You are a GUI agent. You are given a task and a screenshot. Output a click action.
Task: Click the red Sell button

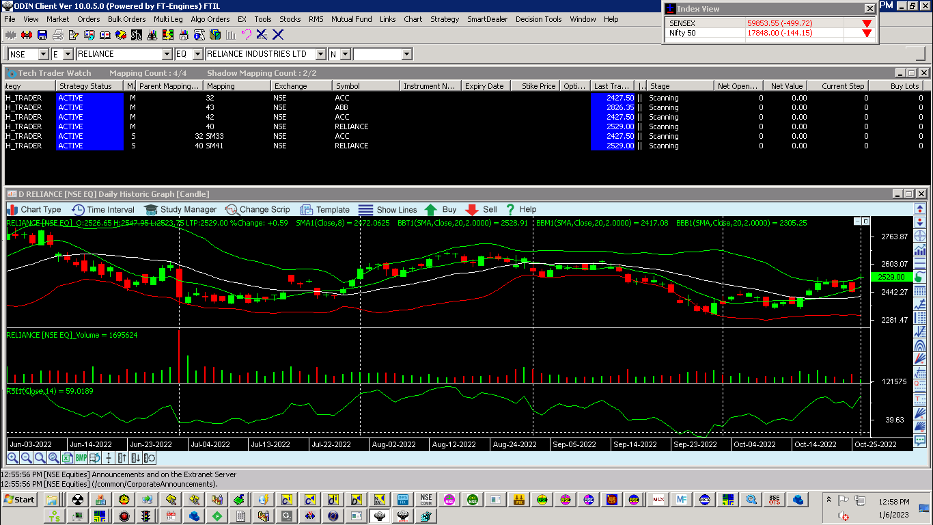point(482,210)
